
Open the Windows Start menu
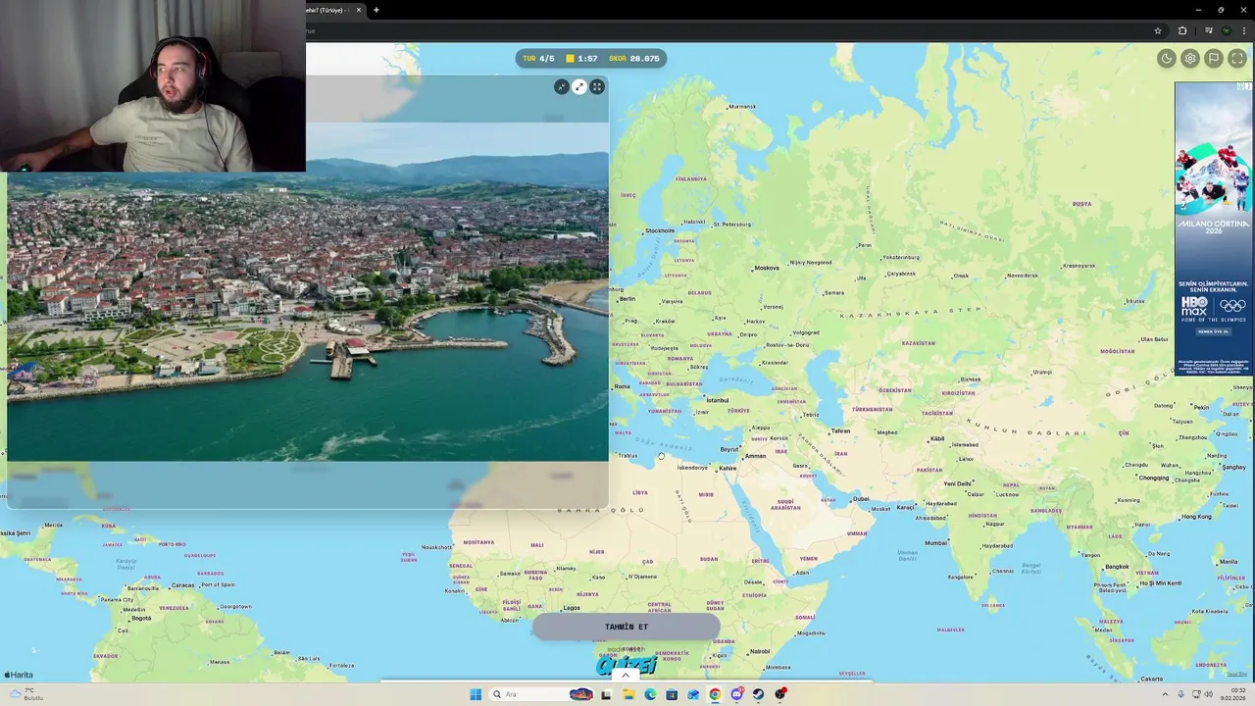pos(476,694)
